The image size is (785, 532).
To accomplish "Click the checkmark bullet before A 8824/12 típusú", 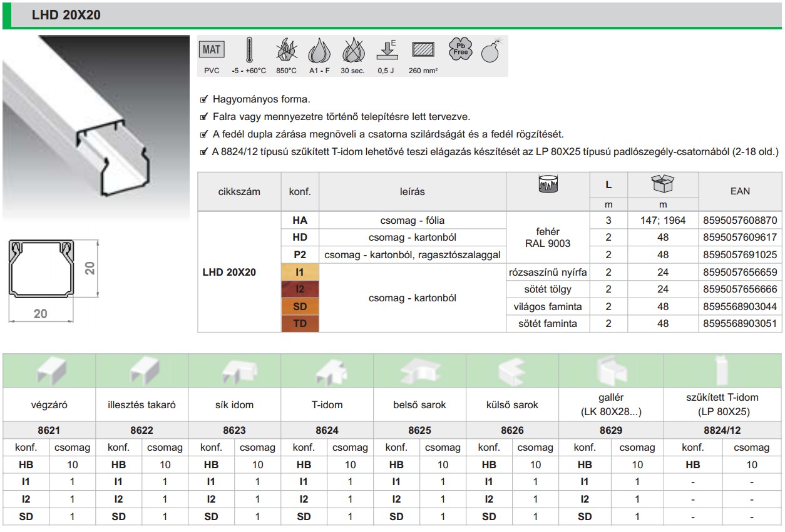I will click(203, 152).
